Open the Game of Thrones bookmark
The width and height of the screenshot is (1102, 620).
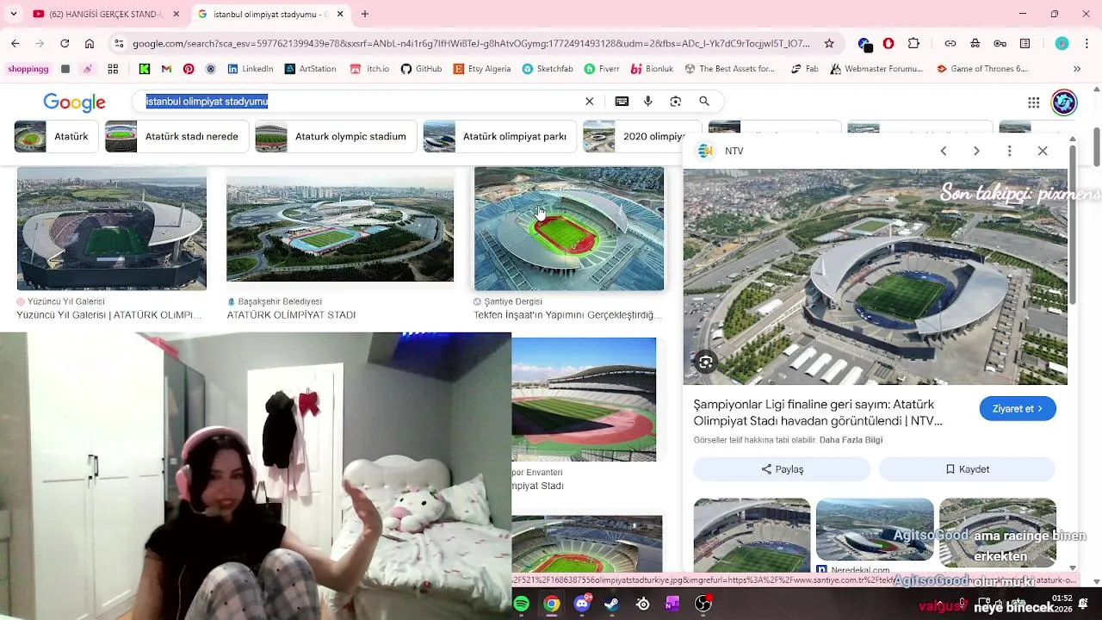(982, 69)
